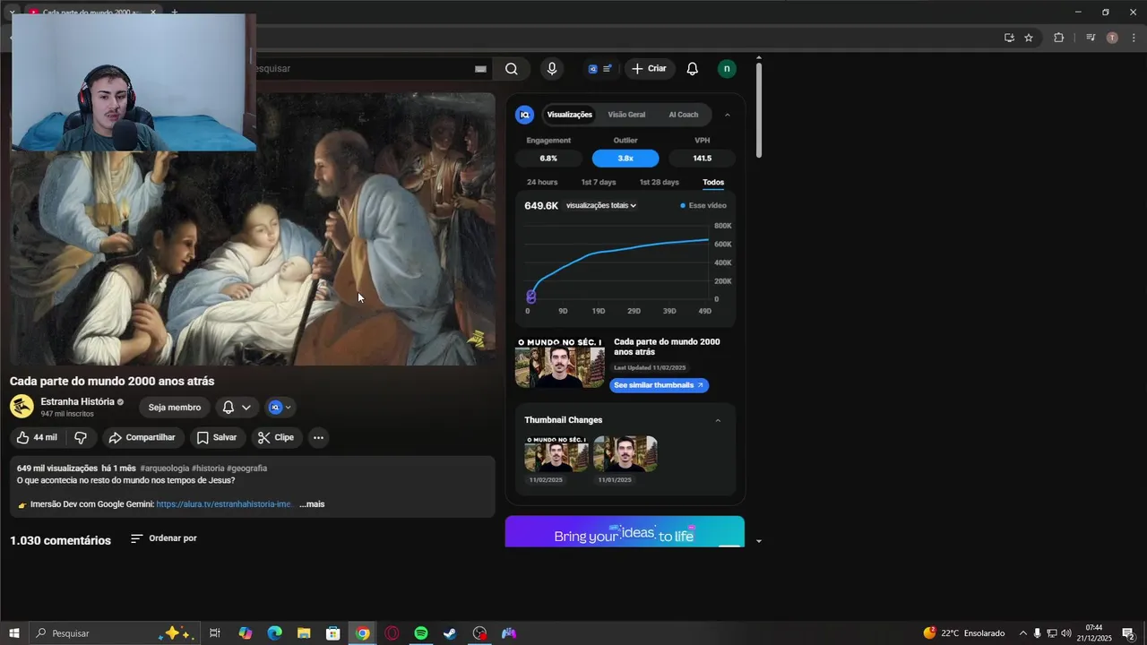Open File Explorer from taskbar
Image resolution: width=1147 pixels, height=645 pixels.
[x=304, y=633]
